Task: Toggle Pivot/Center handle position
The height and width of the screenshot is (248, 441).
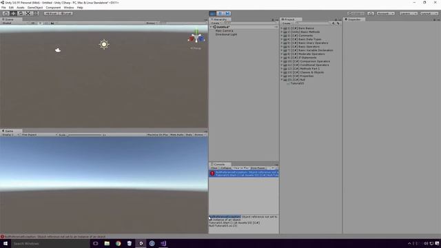Action: (51, 14)
